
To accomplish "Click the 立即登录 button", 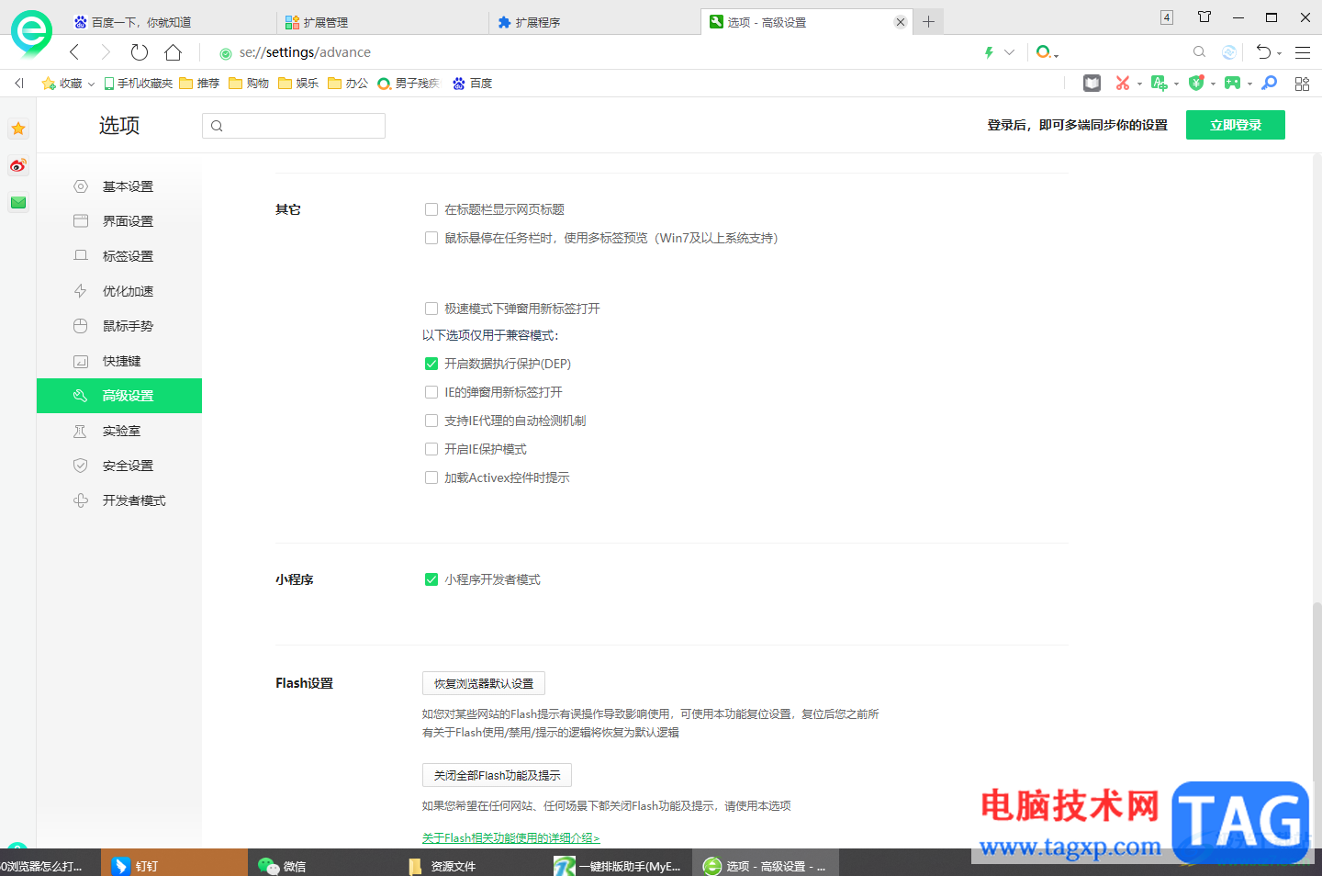I will click(1235, 125).
